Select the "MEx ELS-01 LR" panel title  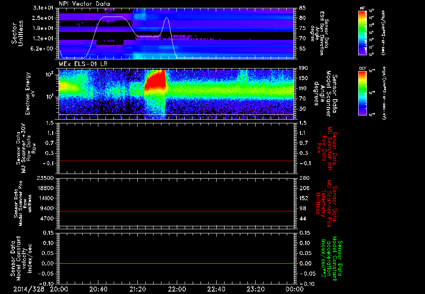[x=83, y=64]
